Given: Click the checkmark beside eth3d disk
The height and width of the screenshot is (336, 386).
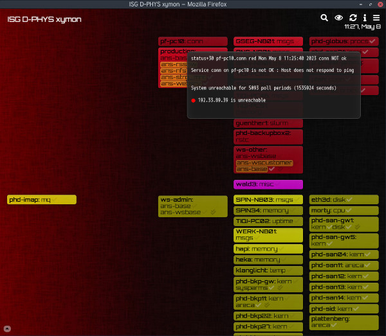Looking at the screenshot, I should (349, 200).
